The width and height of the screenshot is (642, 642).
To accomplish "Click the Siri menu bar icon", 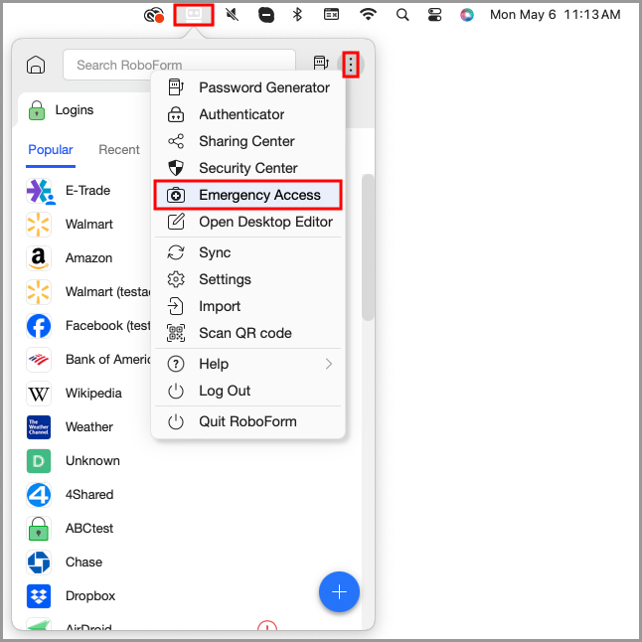I will click(x=467, y=15).
